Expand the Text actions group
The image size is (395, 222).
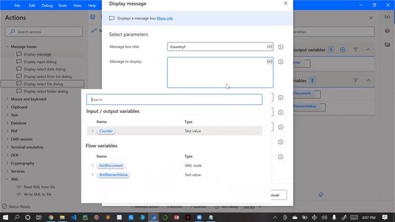[x=7, y=115]
